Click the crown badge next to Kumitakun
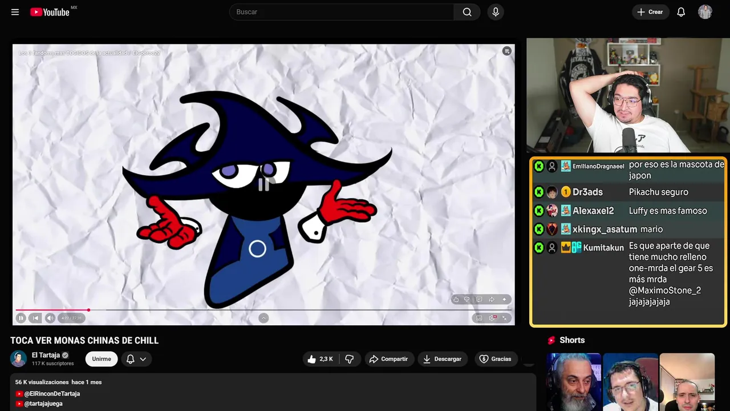Viewport: 730px width, 411px height. 566,247
